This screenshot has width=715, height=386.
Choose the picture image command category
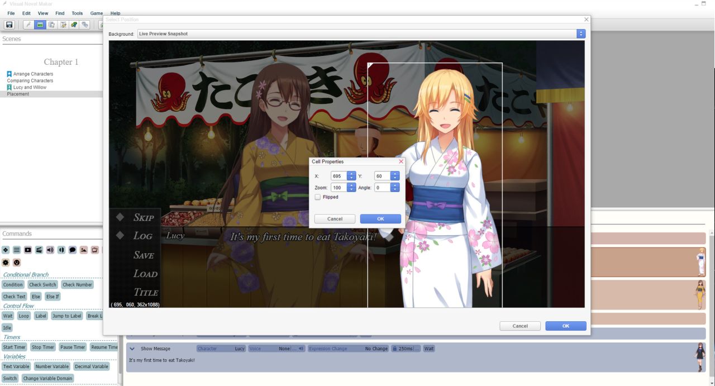click(x=83, y=250)
